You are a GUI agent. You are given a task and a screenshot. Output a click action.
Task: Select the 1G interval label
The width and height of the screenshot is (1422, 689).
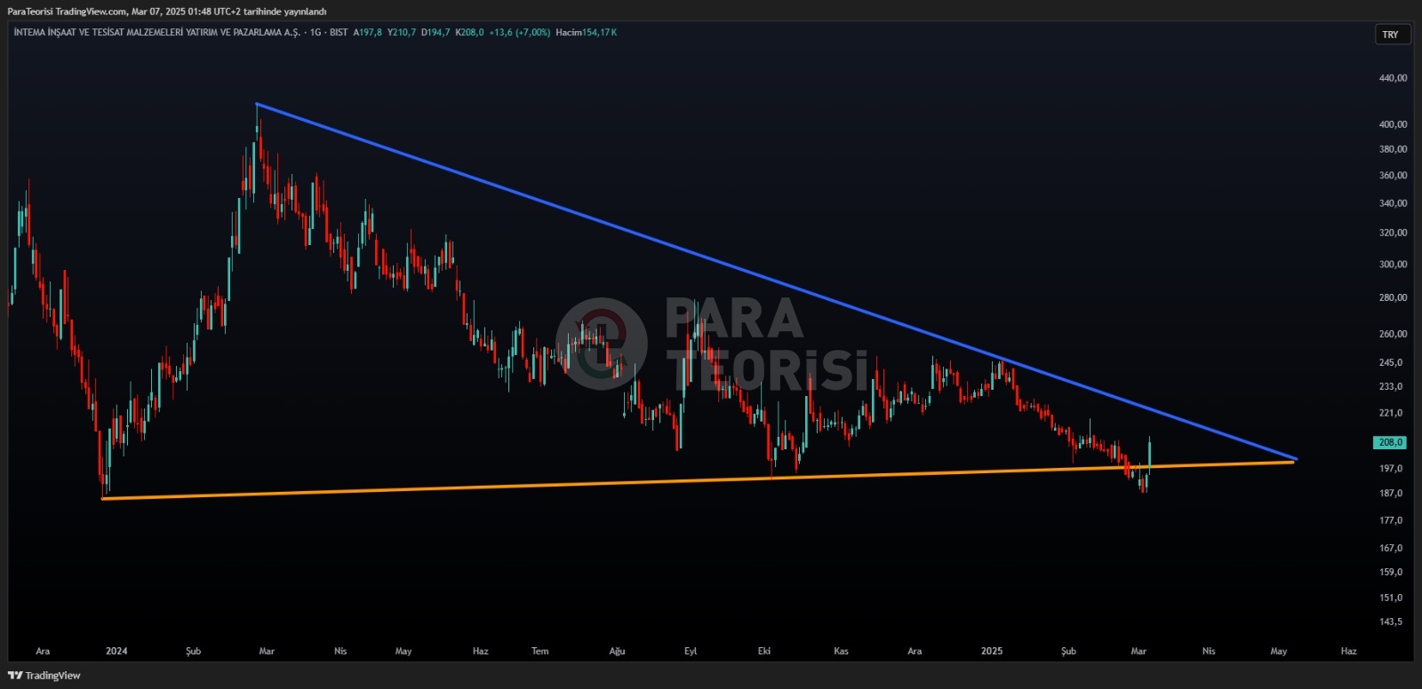pos(316,32)
